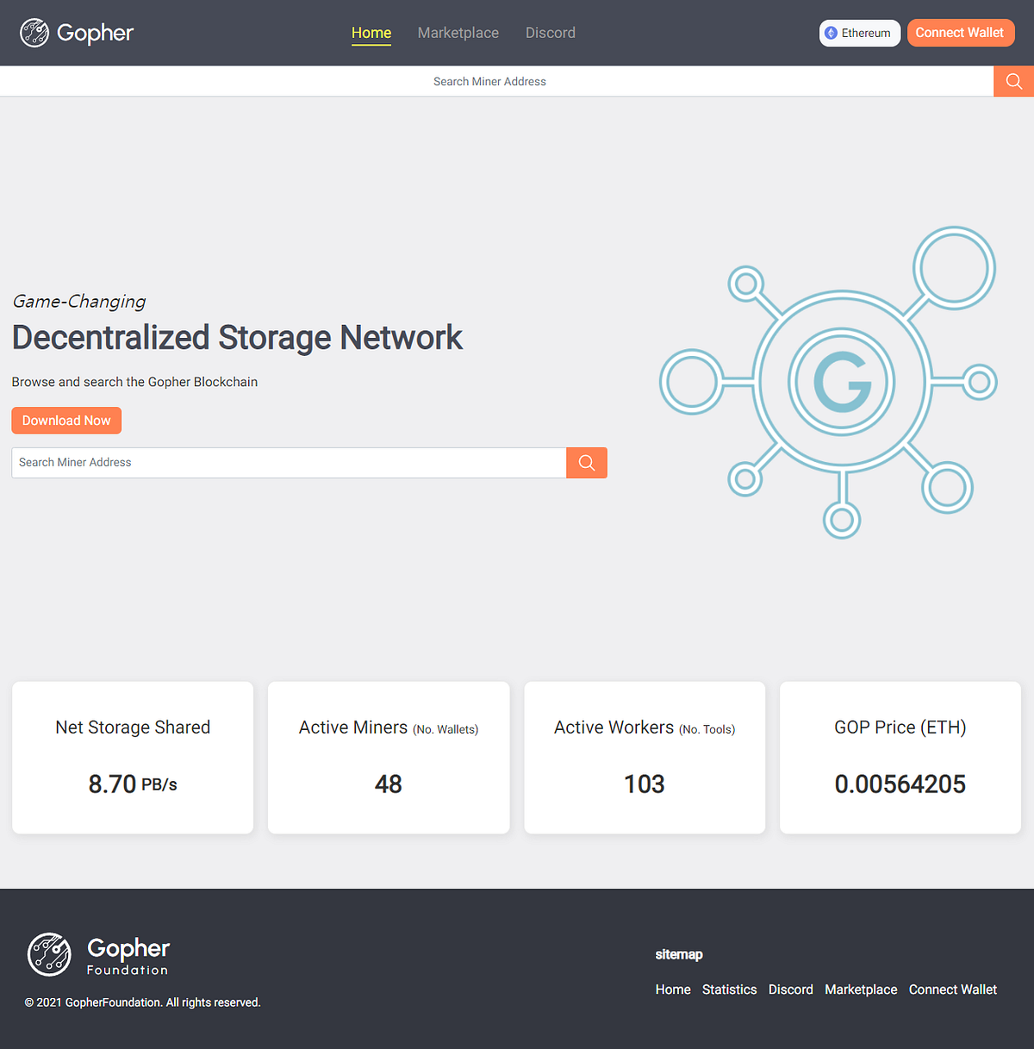Switch to the Marketplace page
1034x1049 pixels.
[458, 33]
